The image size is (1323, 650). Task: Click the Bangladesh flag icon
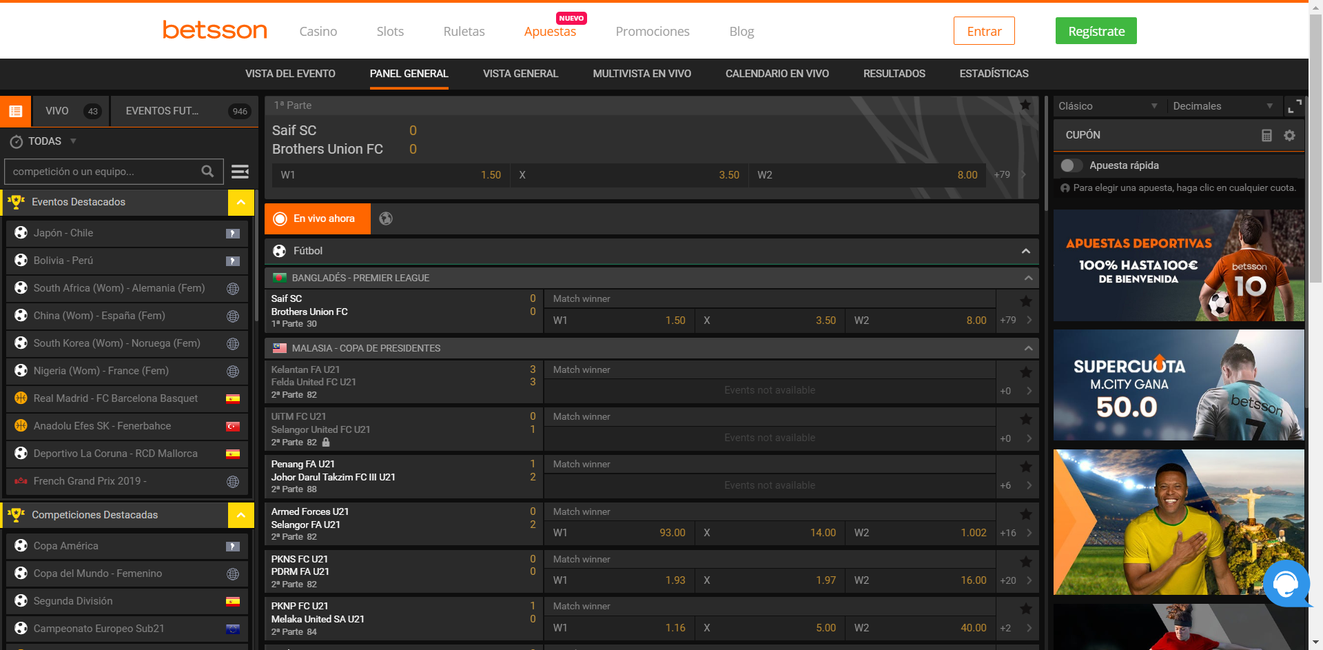coord(280,278)
